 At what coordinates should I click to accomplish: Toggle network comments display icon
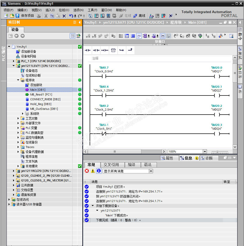(162, 36)
